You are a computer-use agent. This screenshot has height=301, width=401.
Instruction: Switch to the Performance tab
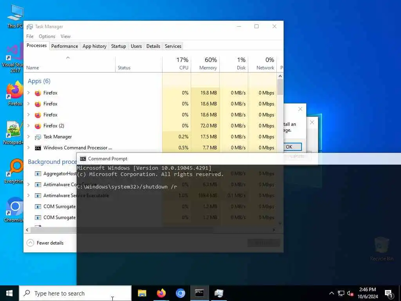pyautogui.click(x=65, y=46)
